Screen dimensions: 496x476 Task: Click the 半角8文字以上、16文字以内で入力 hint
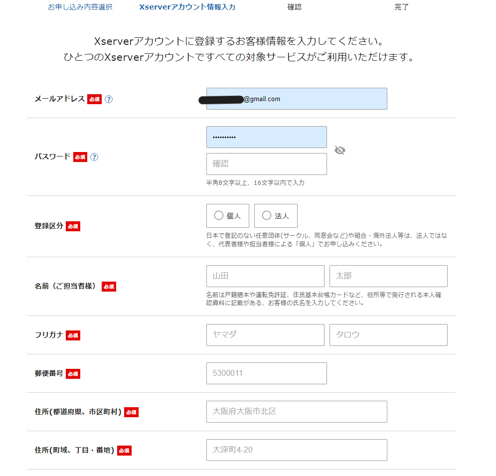255,183
